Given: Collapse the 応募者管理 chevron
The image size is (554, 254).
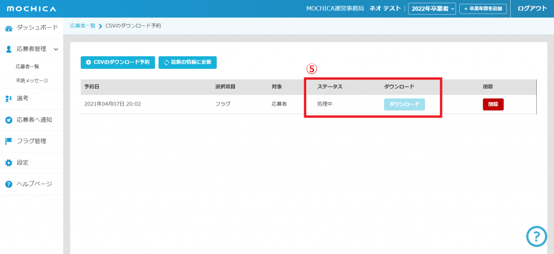Looking at the screenshot, I should point(56,49).
